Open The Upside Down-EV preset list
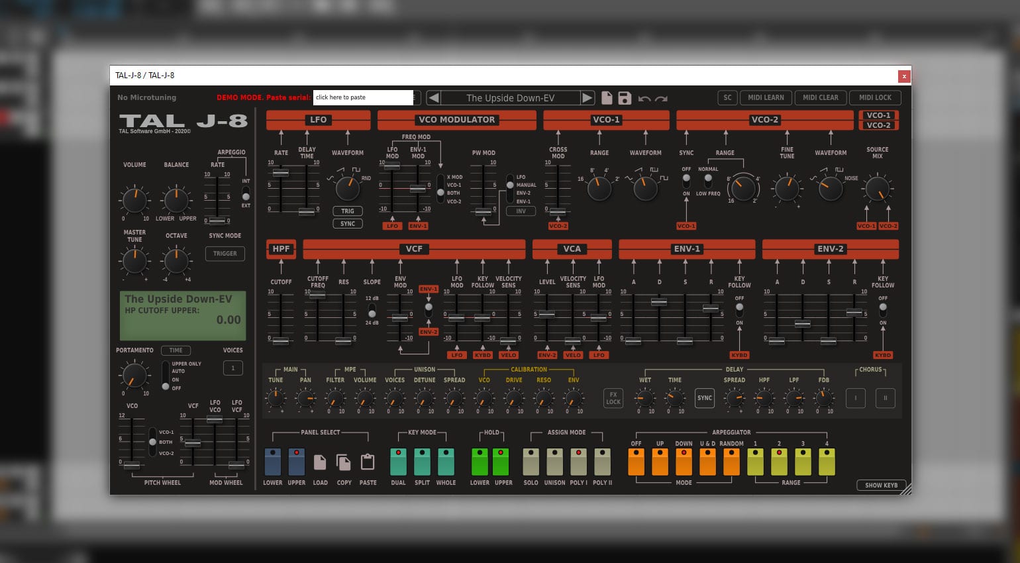This screenshot has height=563, width=1020. (510, 98)
